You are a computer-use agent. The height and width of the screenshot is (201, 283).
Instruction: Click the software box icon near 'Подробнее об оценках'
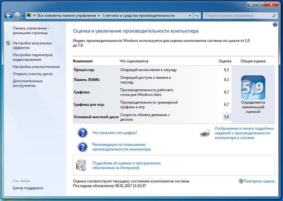82,165
